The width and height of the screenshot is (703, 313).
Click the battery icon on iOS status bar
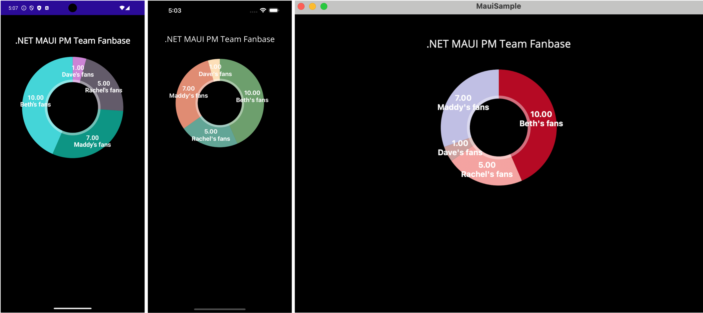274,10
